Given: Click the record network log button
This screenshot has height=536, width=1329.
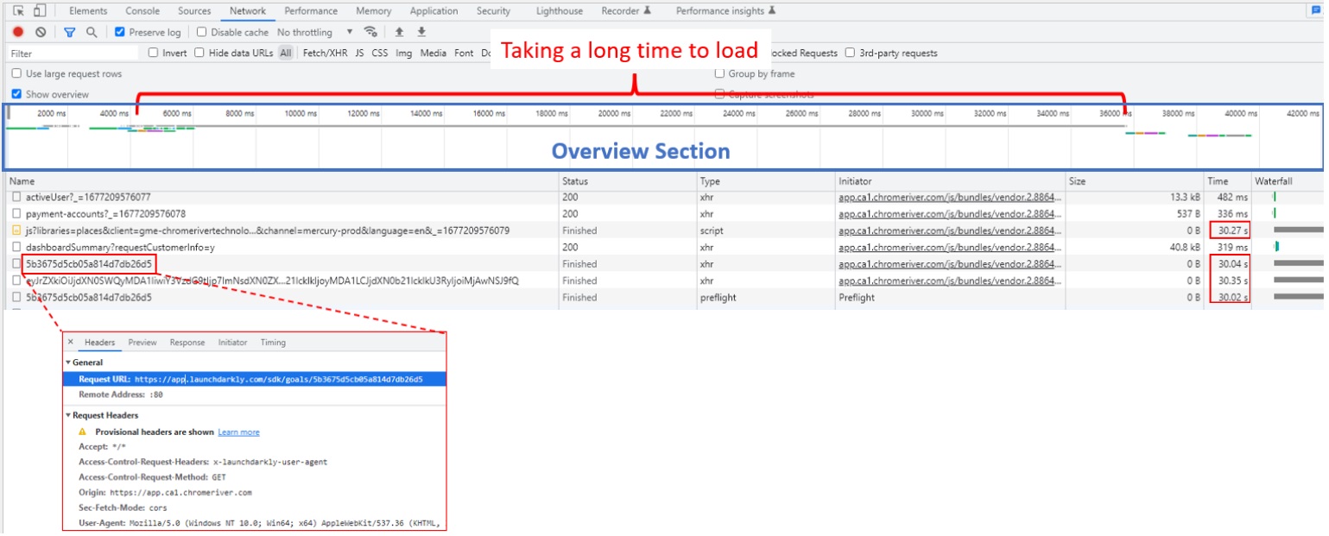Looking at the screenshot, I should click(17, 31).
